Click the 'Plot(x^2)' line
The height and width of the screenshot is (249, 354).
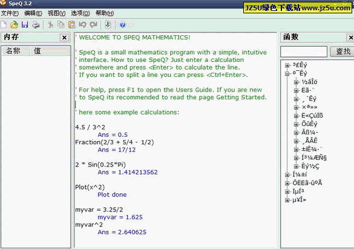[x=90, y=187]
